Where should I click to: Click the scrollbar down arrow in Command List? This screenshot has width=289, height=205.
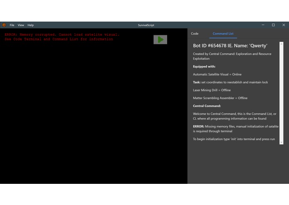click(x=281, y=142)
